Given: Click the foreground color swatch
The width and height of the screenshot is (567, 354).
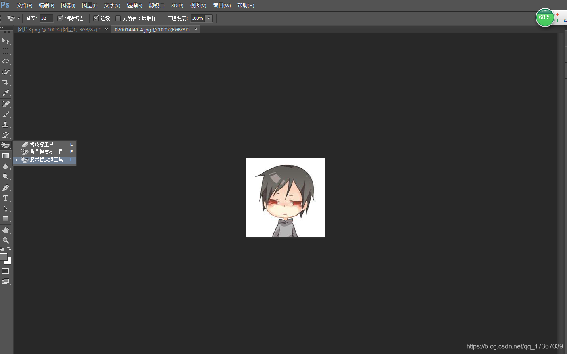Looking at the screenshot, I should click(4, 258).
